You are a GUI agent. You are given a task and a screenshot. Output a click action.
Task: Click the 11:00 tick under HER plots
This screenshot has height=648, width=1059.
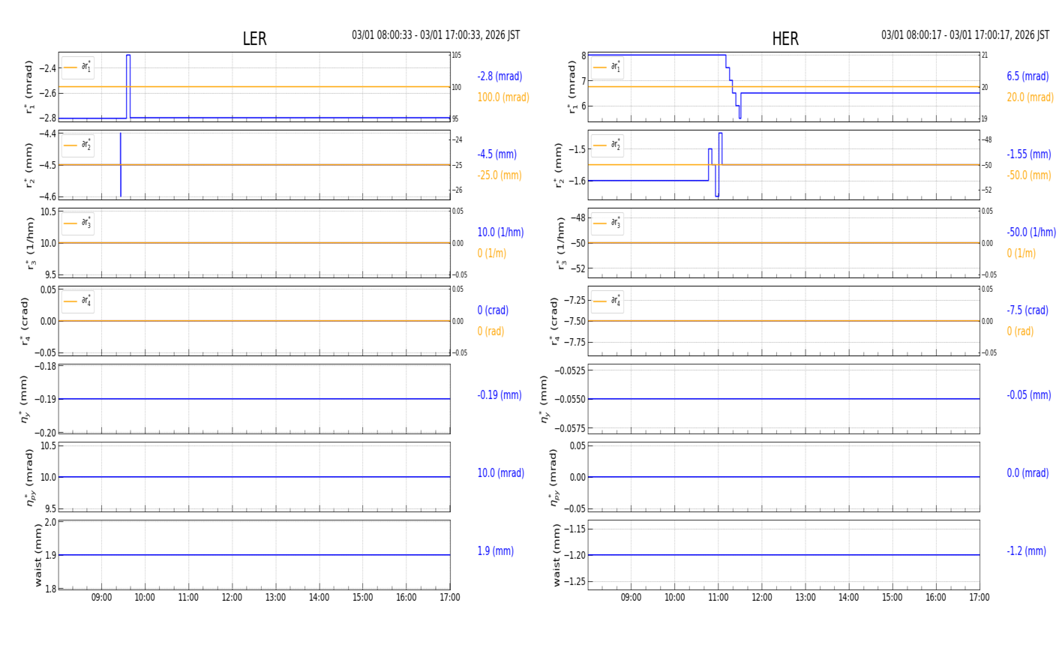[x=718, y=598]
